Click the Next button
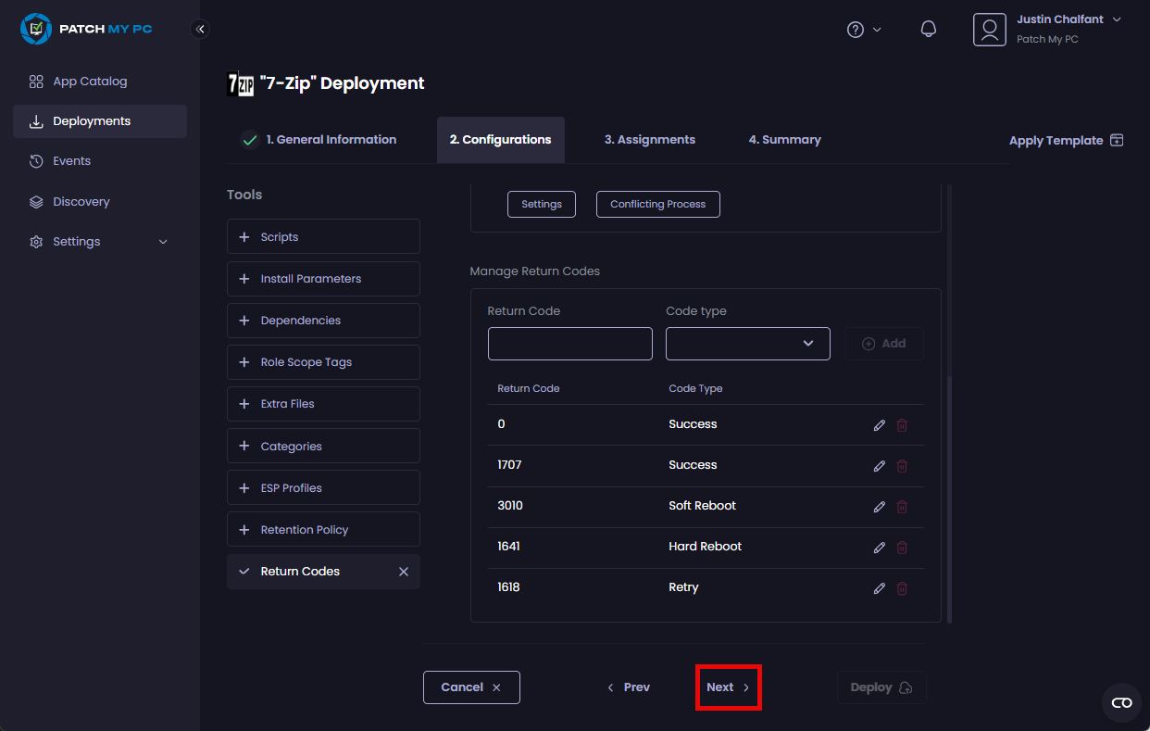Screen dimensions: 1150x731 point(728,687)
